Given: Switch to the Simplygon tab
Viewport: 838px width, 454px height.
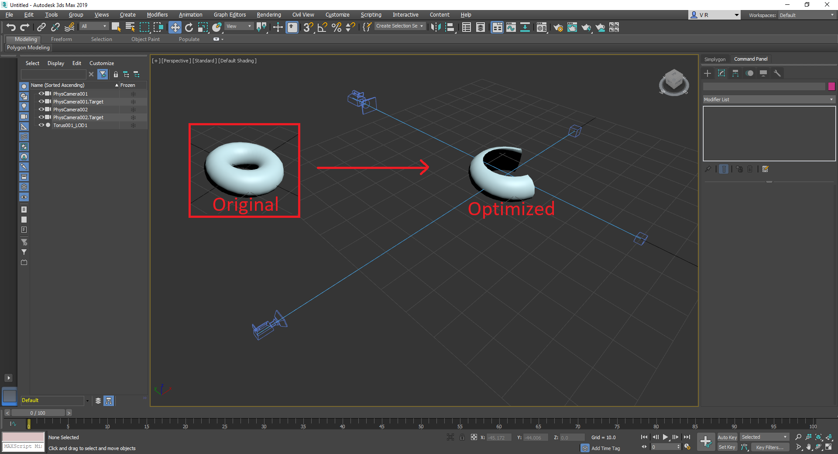Looking at the screenshot, I should click(x=714, y=59).
